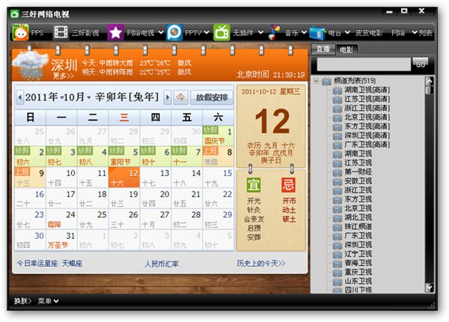Click the blue radio 电台 icon
Image resolution: width=449 pixels, height=322 pixels.
(x=317, y=33)
